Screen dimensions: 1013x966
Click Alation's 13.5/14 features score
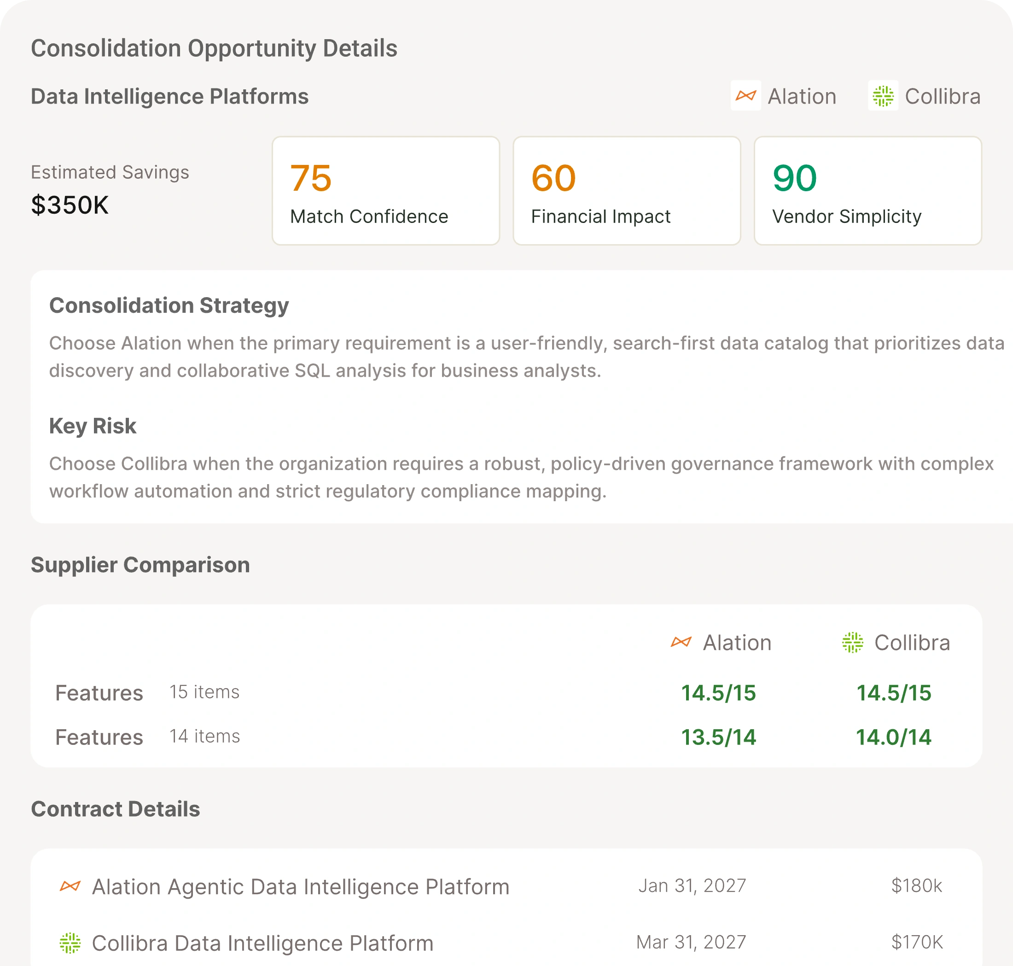(x=719, y=737)
